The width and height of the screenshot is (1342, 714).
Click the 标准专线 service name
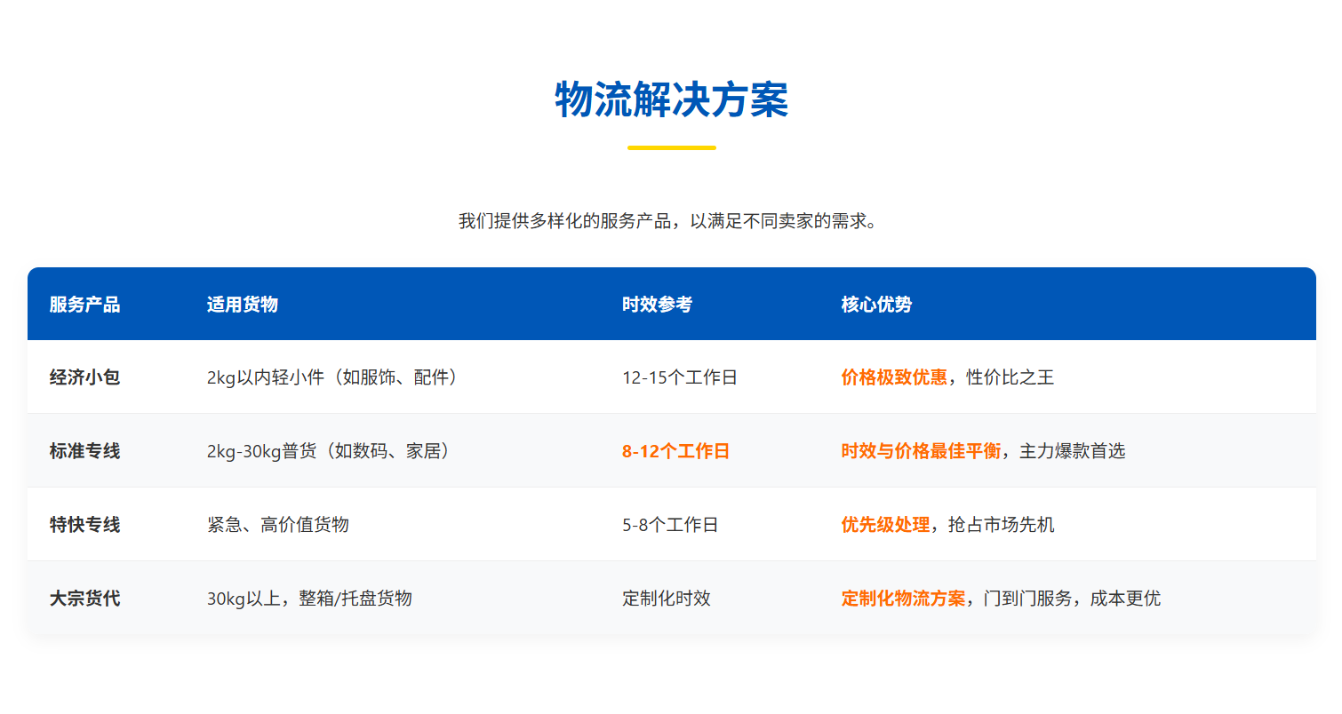point(84,451)
